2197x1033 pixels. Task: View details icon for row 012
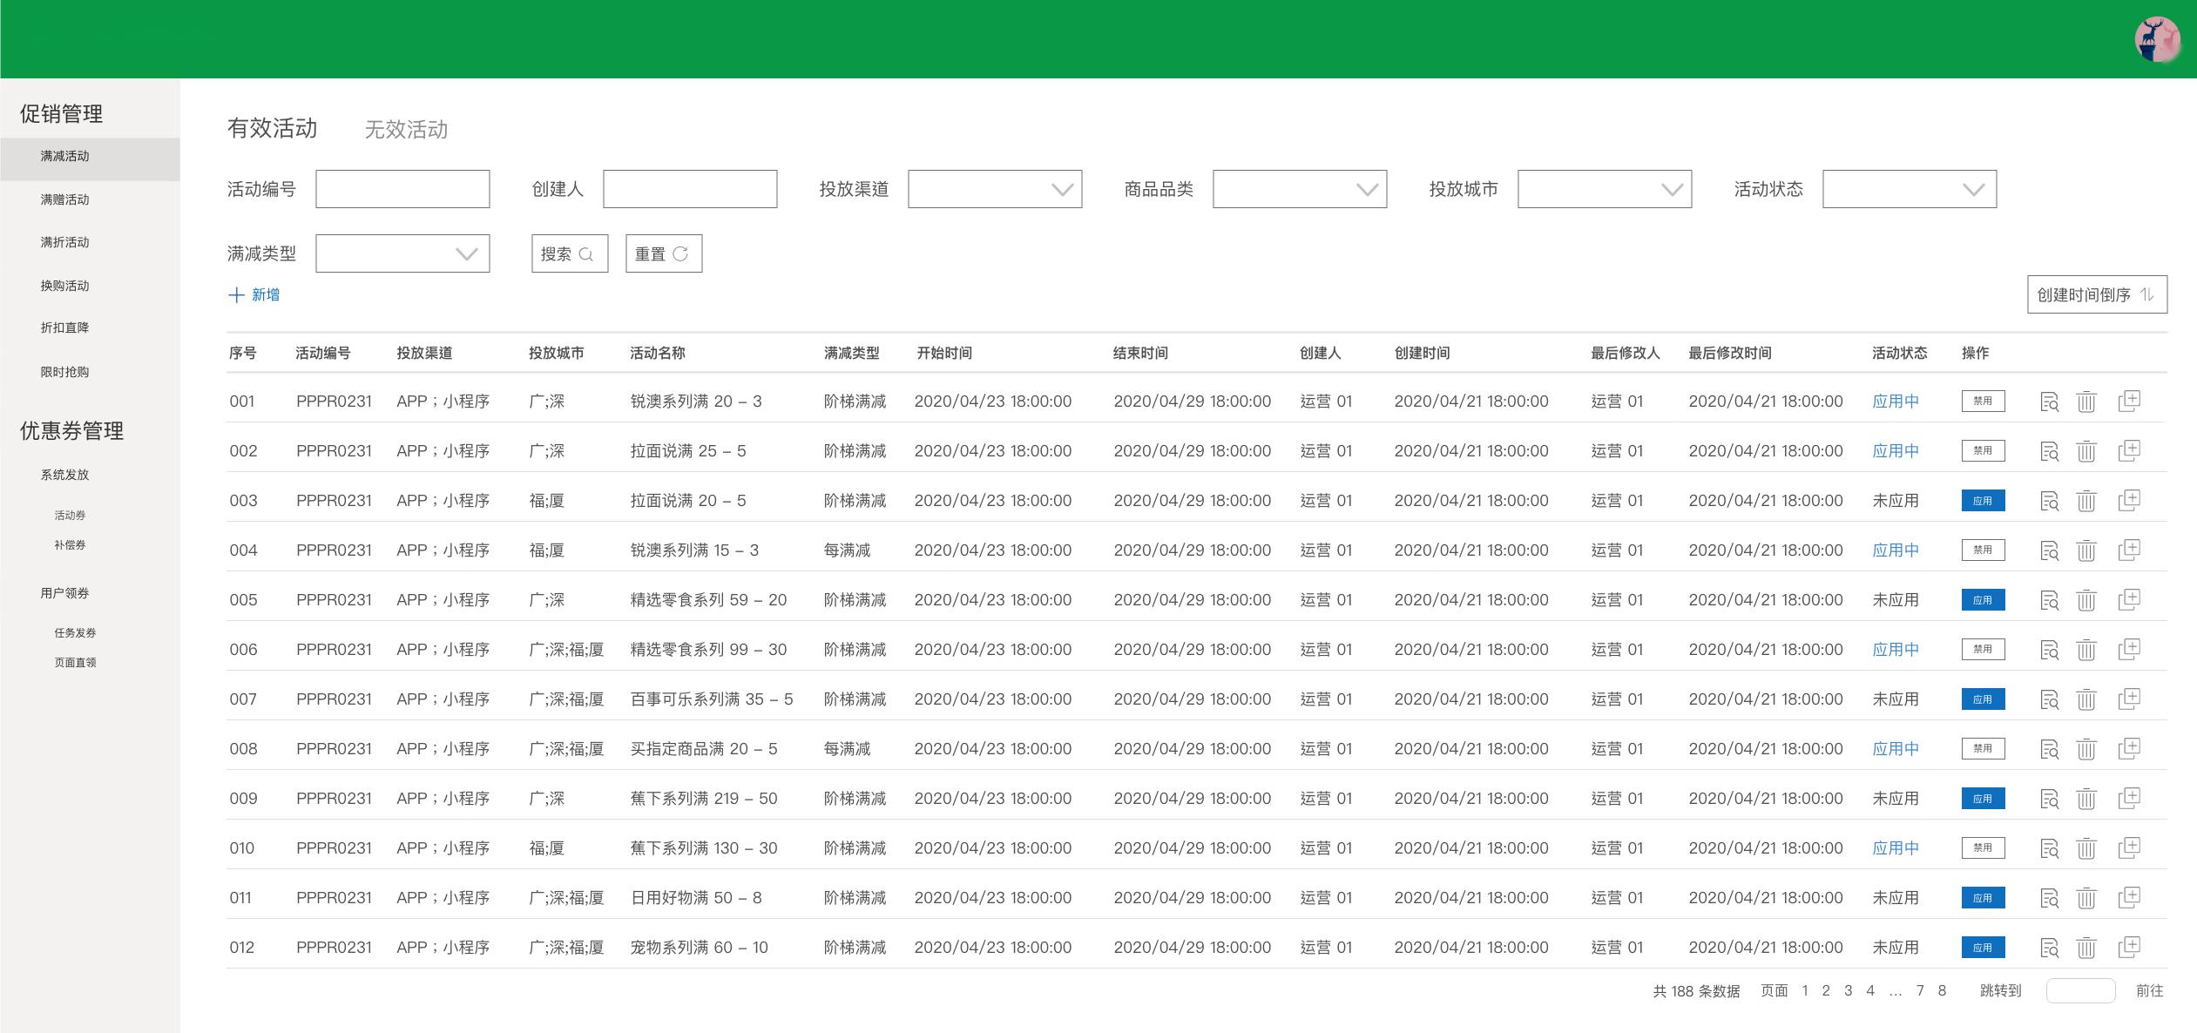(2050, 948)
